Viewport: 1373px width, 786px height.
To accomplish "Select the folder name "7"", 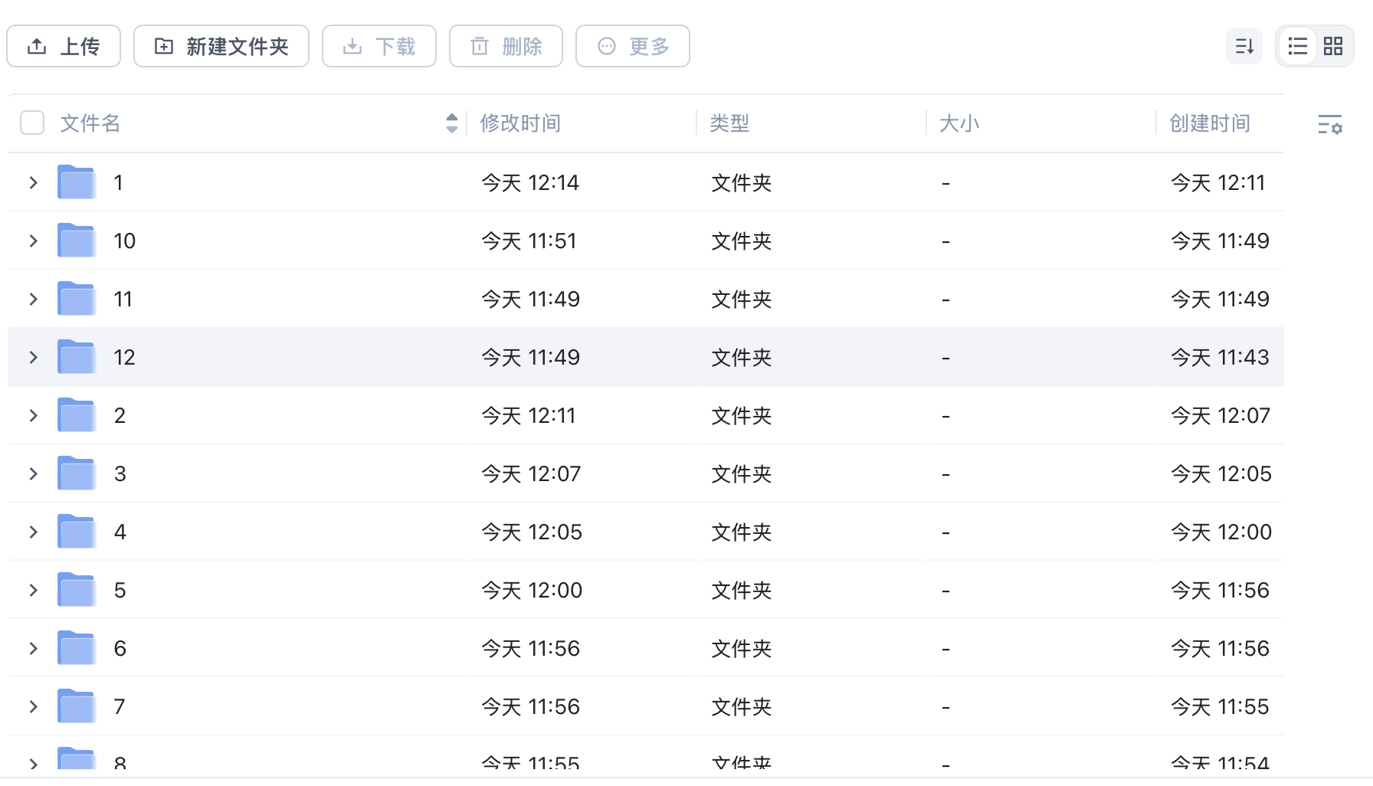I will click(x=120, y=706).
